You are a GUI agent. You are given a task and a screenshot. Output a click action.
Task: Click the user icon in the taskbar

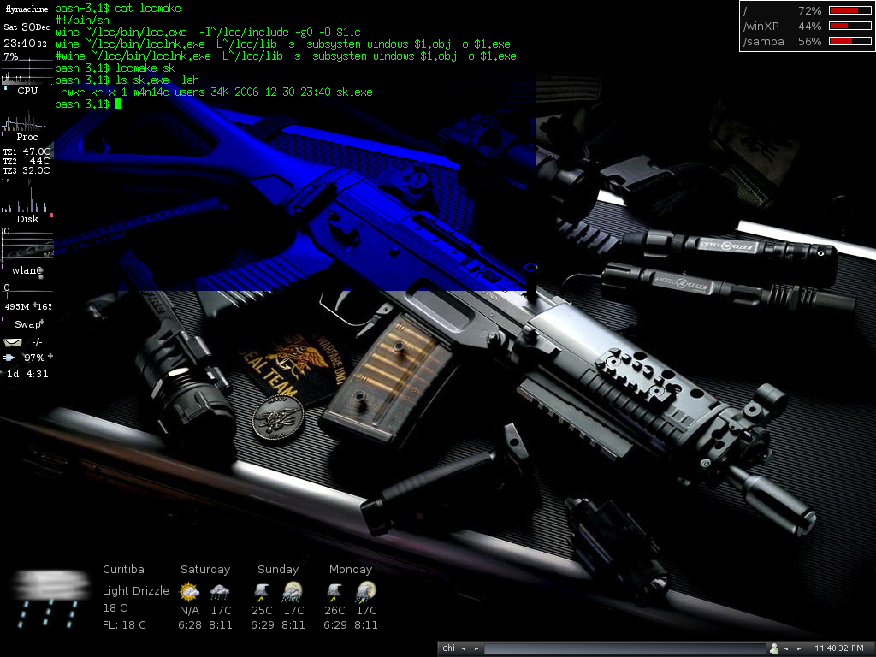click(x=773, y=648)
